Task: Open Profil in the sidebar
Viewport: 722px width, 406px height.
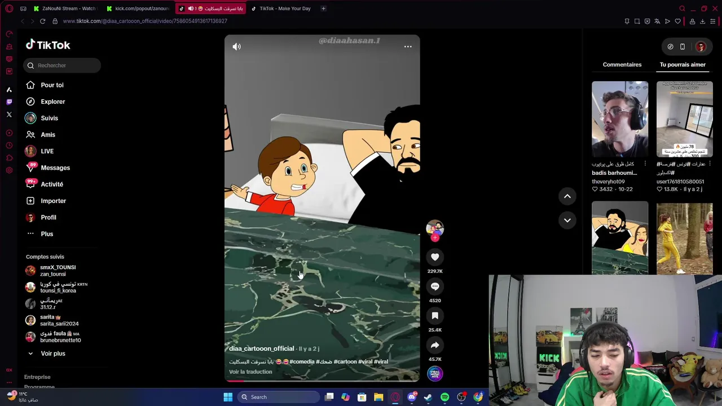Action: 41,217
